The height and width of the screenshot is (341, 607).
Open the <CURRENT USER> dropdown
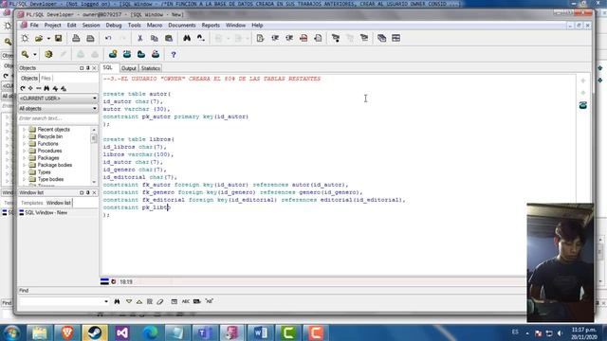coord(58,99)
